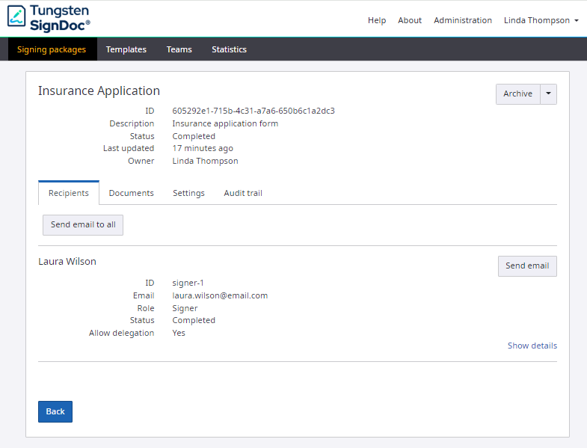Open the Teams section
The image size is (587, 448).
tap(179, 49)
